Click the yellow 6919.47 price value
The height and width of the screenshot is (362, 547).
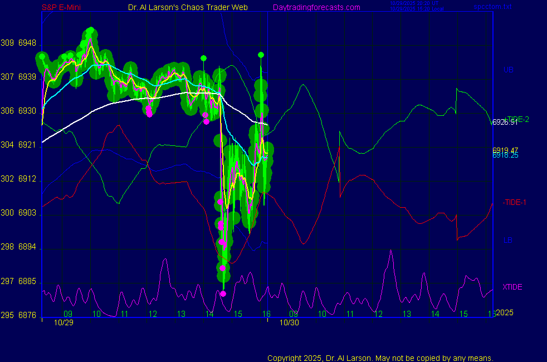click(505, 150)
